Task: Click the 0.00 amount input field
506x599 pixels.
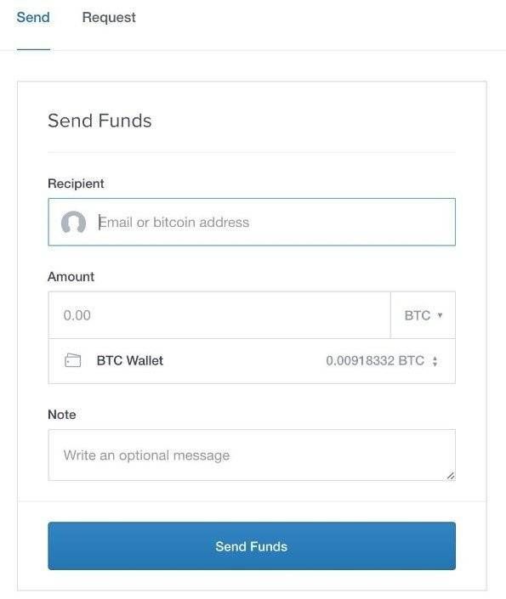Action: (x=219, y=315)
